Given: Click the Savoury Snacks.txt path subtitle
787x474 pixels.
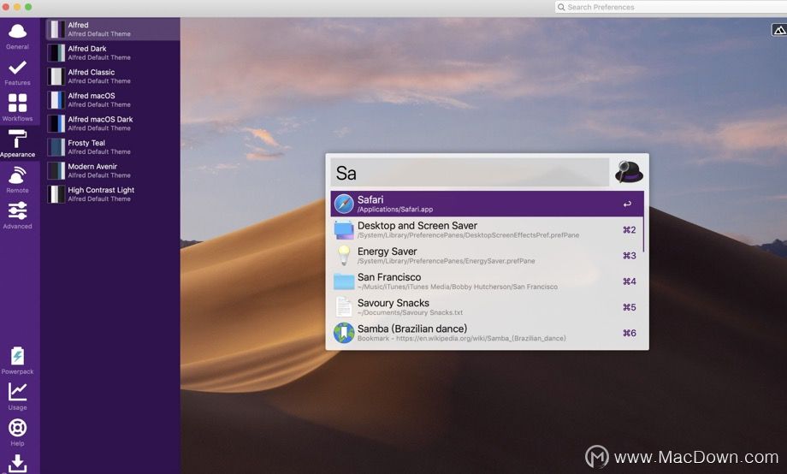Looking at the screenshot, I should coord(410,312).
